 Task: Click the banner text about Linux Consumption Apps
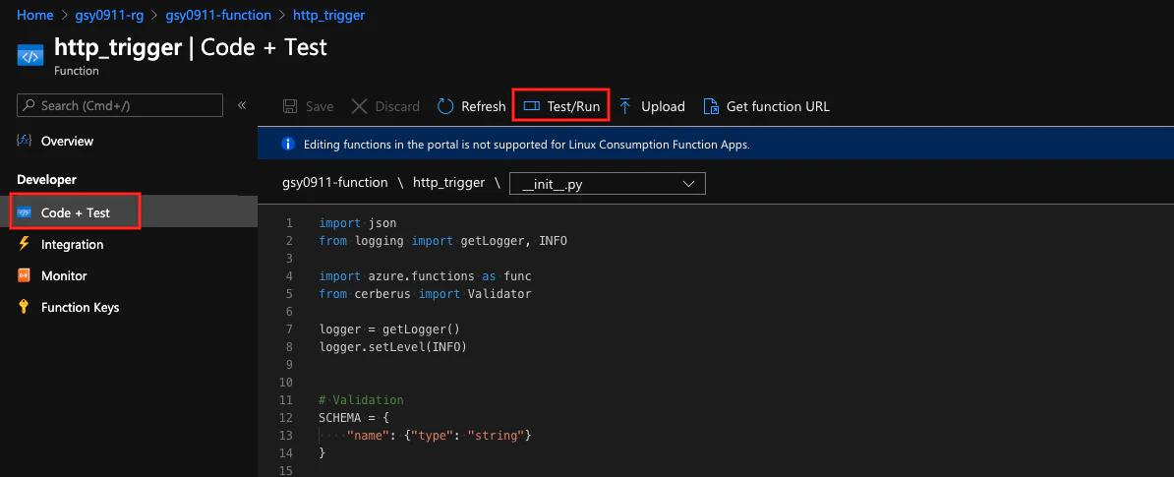(x=526, y=145)
